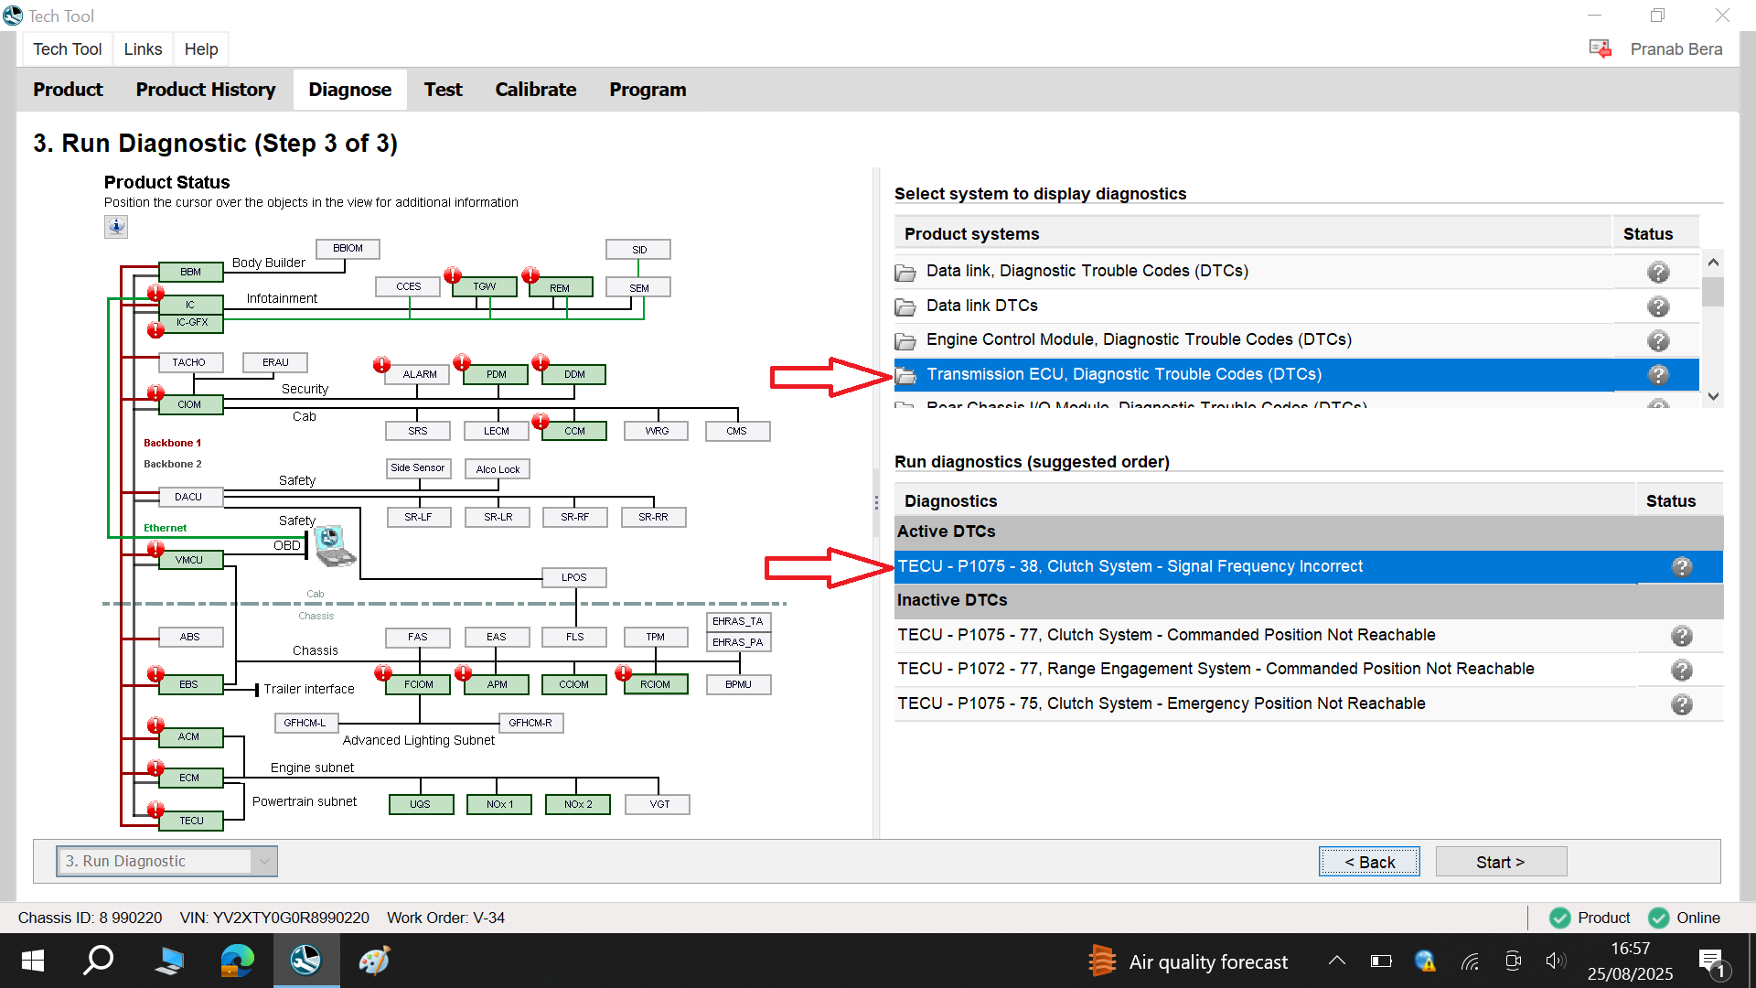Click the product systems scroll up arrow

(1713, 263)
